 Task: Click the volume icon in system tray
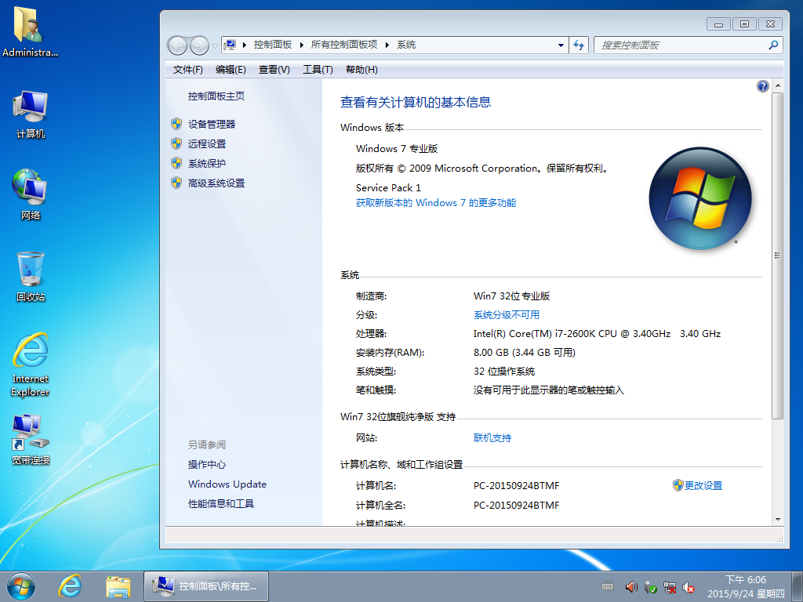pyautogui.click(x=631, y=586)
